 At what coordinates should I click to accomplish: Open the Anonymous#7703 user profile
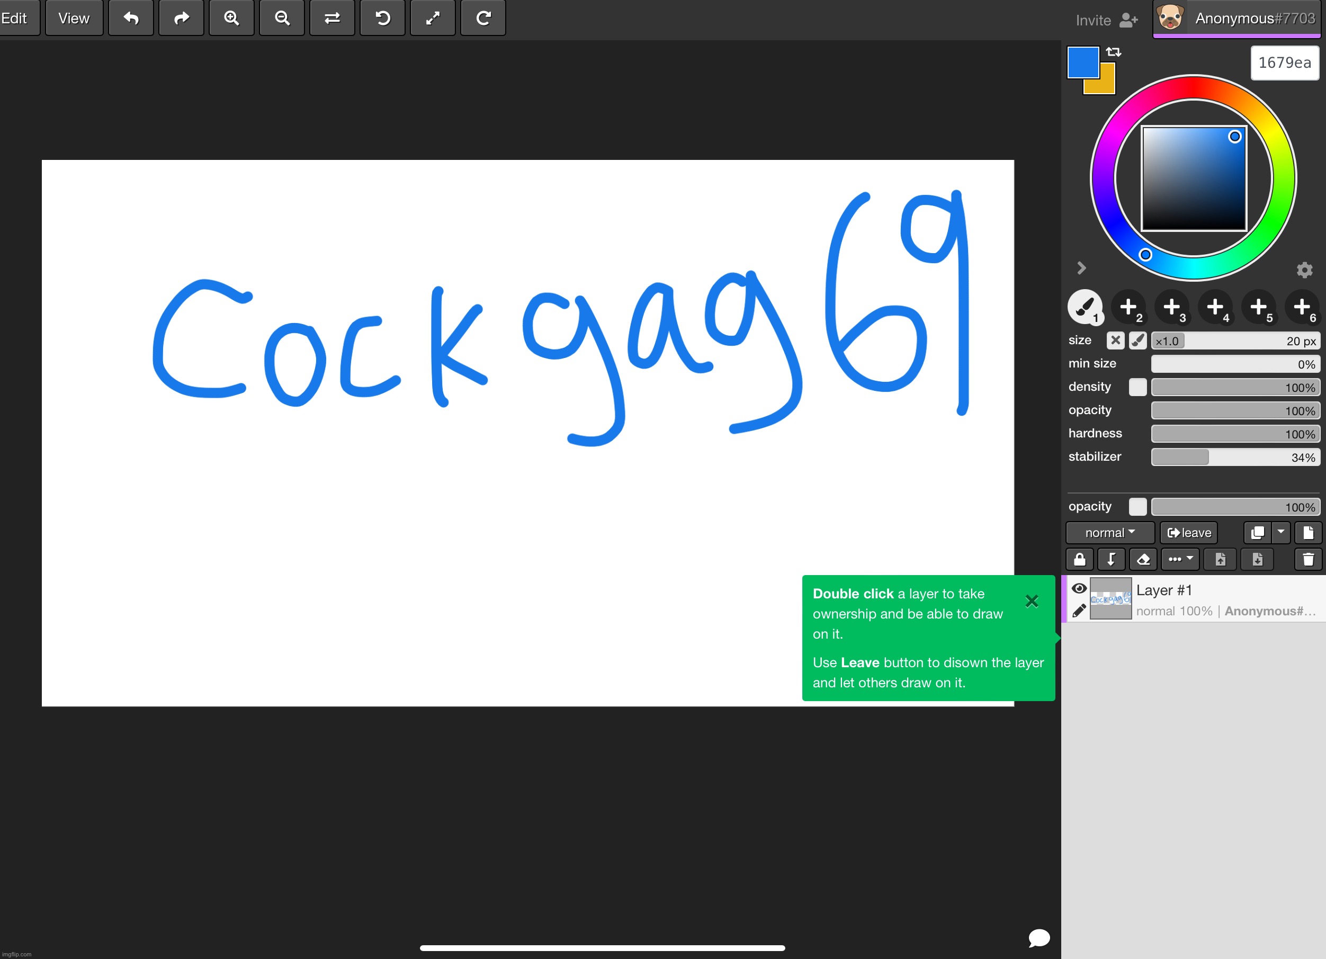coord(1237,18)
